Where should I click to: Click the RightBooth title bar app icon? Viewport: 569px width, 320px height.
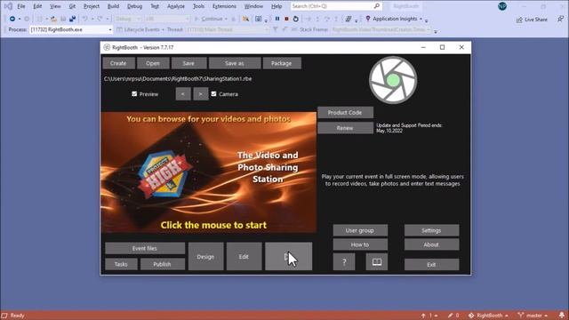point(107,47)
